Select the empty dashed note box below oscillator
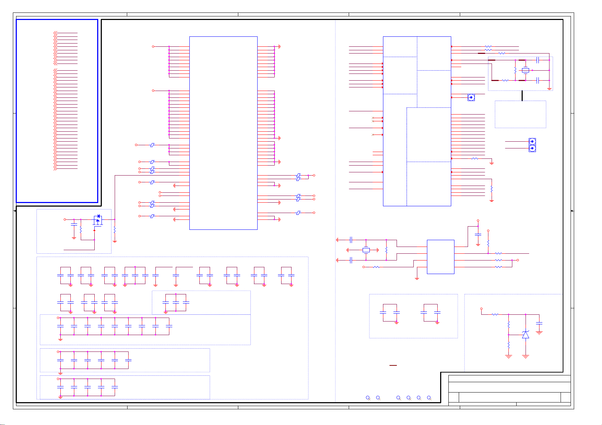The height and width of the screenshot is (425, 602). (520, 114)
